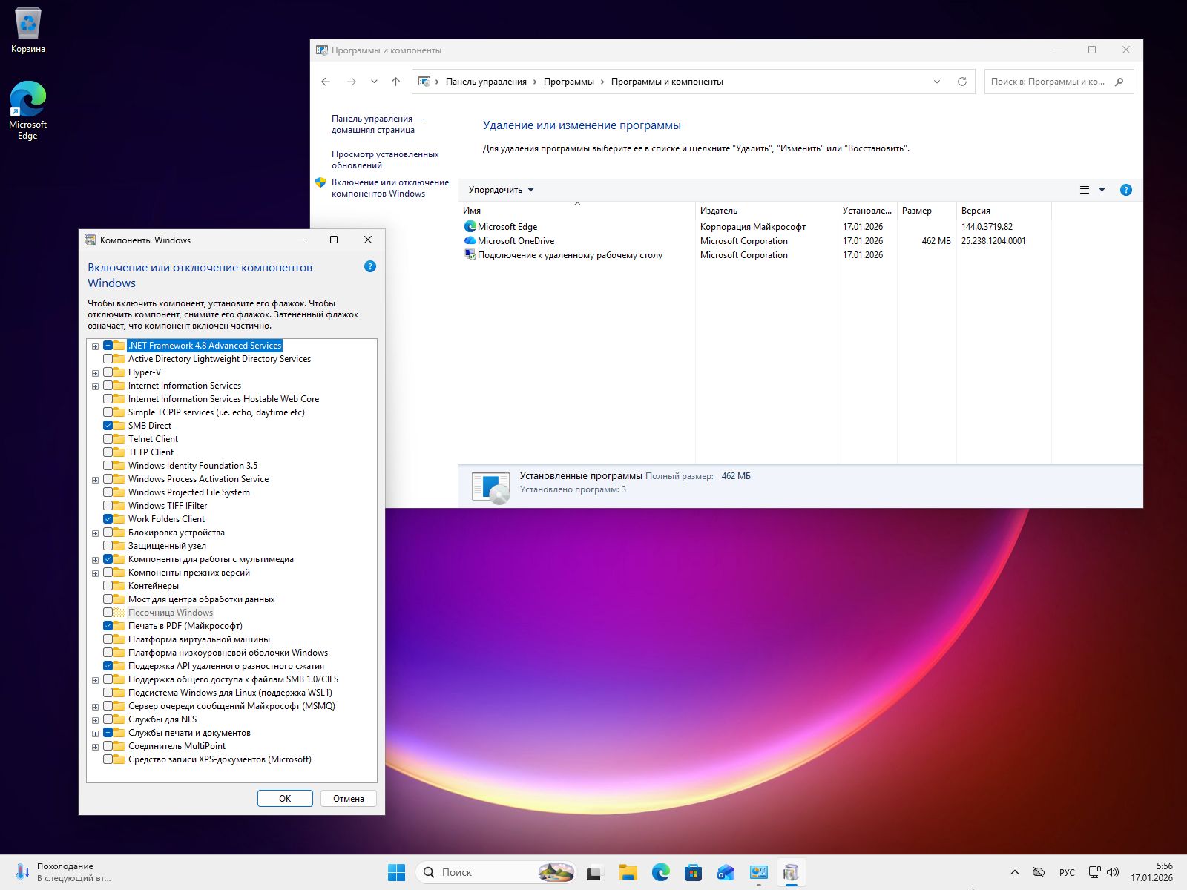Open help in Windows Components dialog
Viewport: 1187px width, 890px height.
tap(370, 266)
